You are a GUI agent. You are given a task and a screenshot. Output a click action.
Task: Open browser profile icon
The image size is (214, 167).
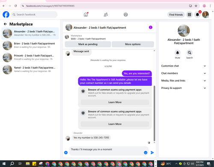[x=204, y=6]
